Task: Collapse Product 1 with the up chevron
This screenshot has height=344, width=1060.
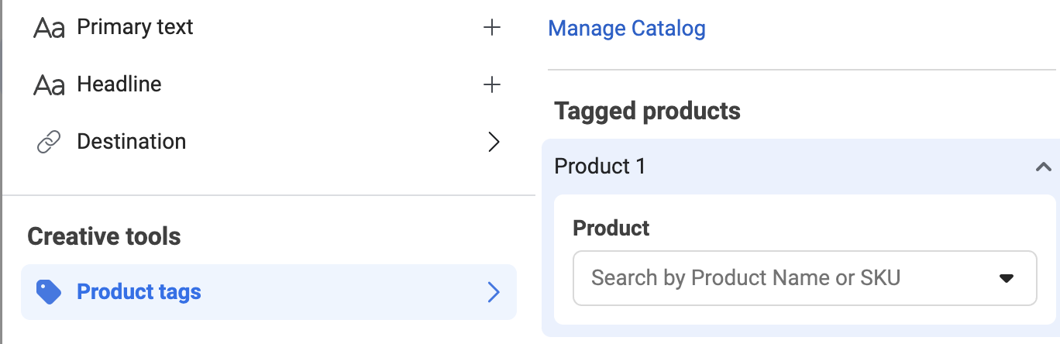Action: 1043,167
